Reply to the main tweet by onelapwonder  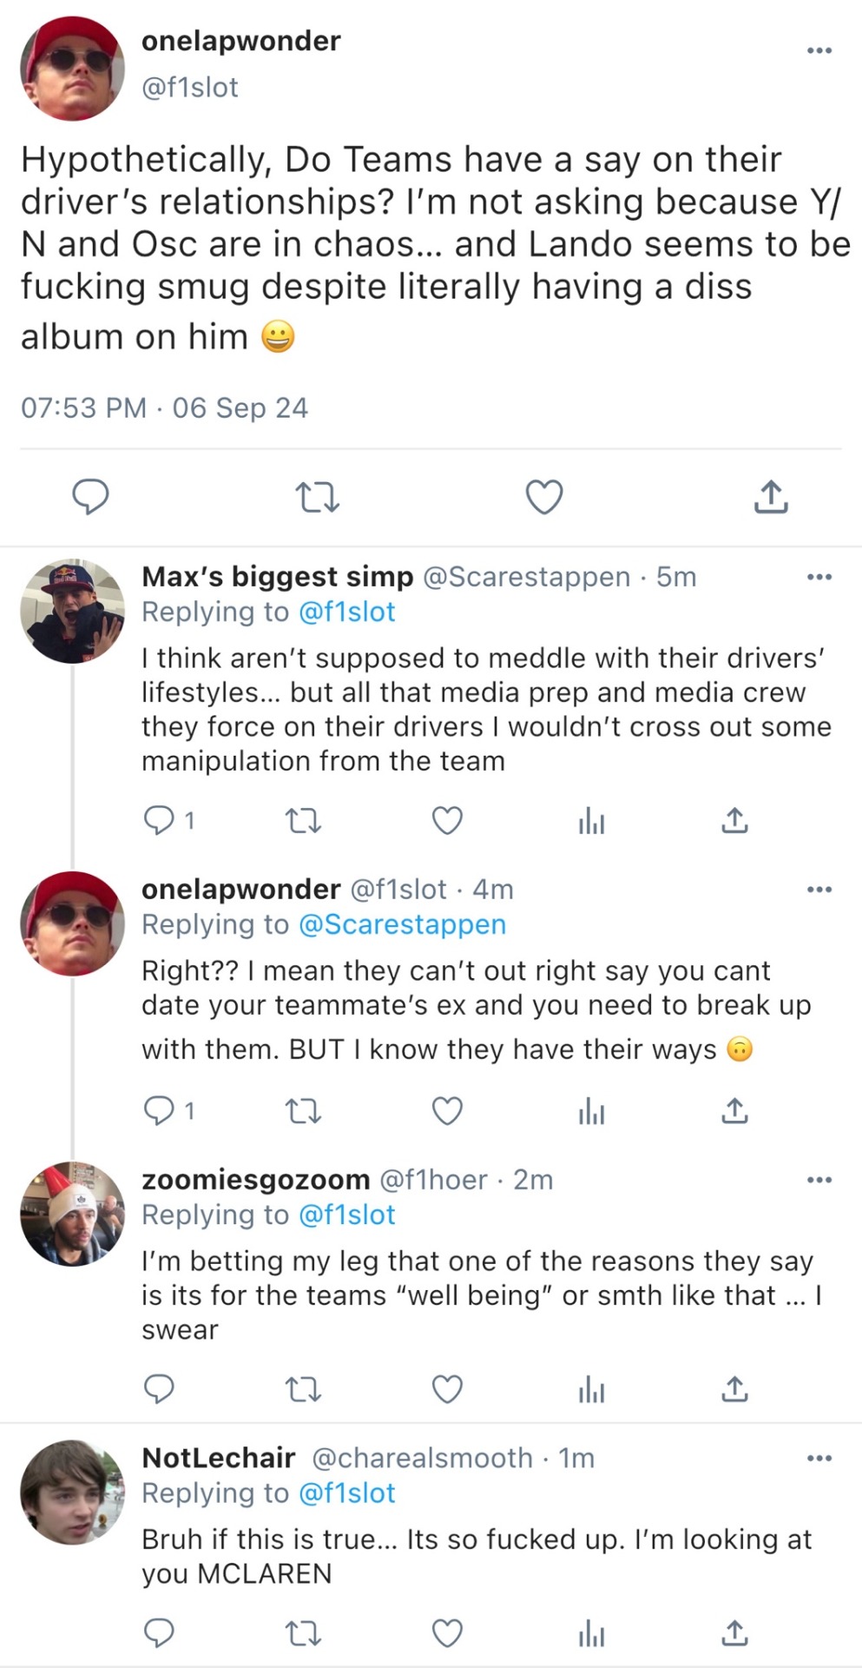(x=90, y=497)
